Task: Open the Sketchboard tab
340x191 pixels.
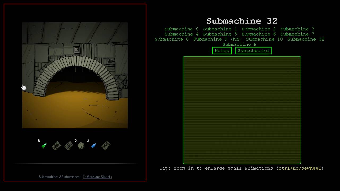Action: 253,50
